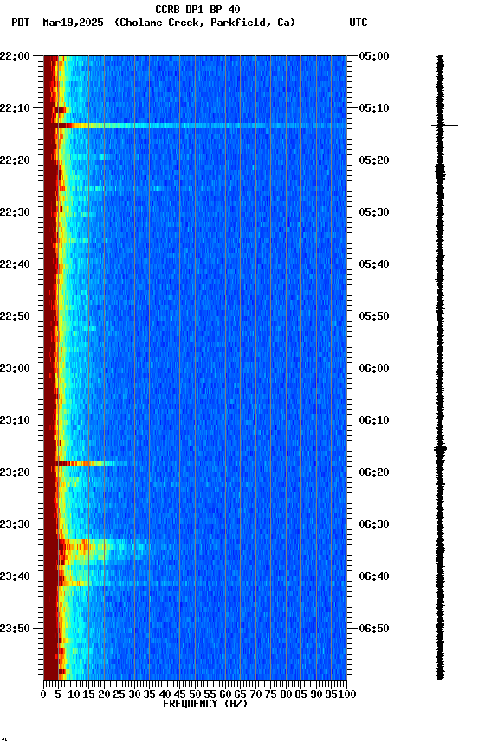Click the 100 Hz frequency axis label
This screenshot has height=749, width=478.
tap(348, 694)
